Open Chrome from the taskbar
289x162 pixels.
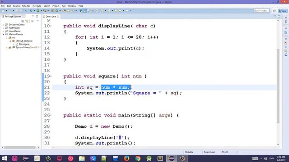[x=138, y=158]
